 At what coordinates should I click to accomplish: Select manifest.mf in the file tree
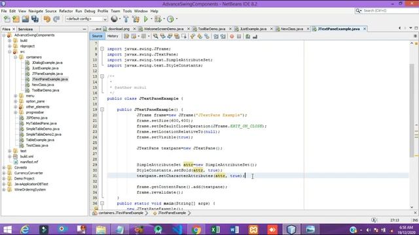(x=29, y=162)
